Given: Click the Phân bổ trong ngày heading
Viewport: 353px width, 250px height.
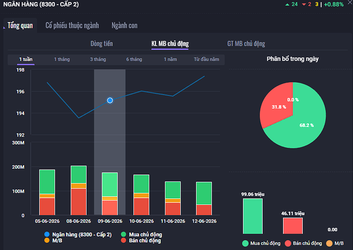Looking at the screenshot, I should 293,59.
